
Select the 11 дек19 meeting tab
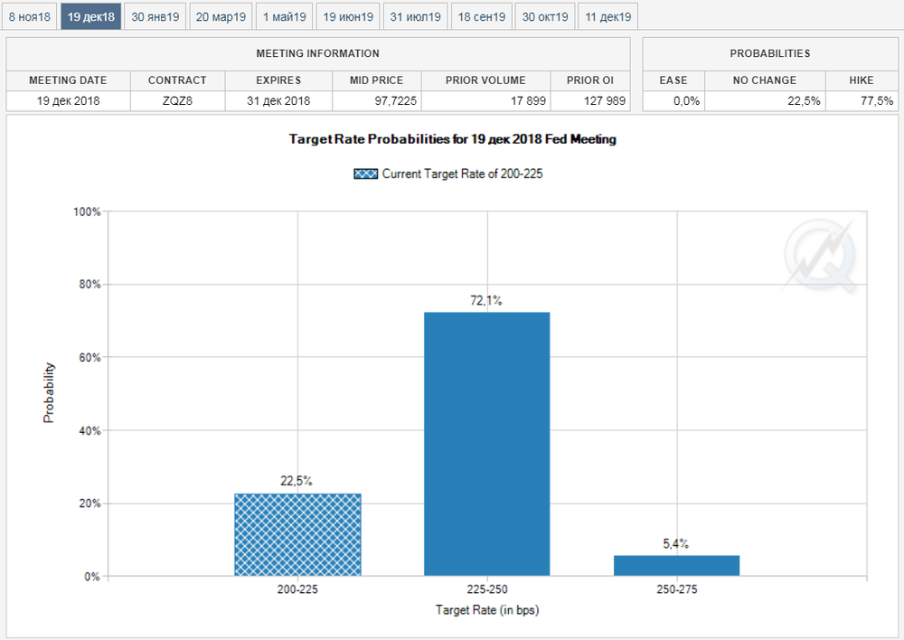[607, 16]
